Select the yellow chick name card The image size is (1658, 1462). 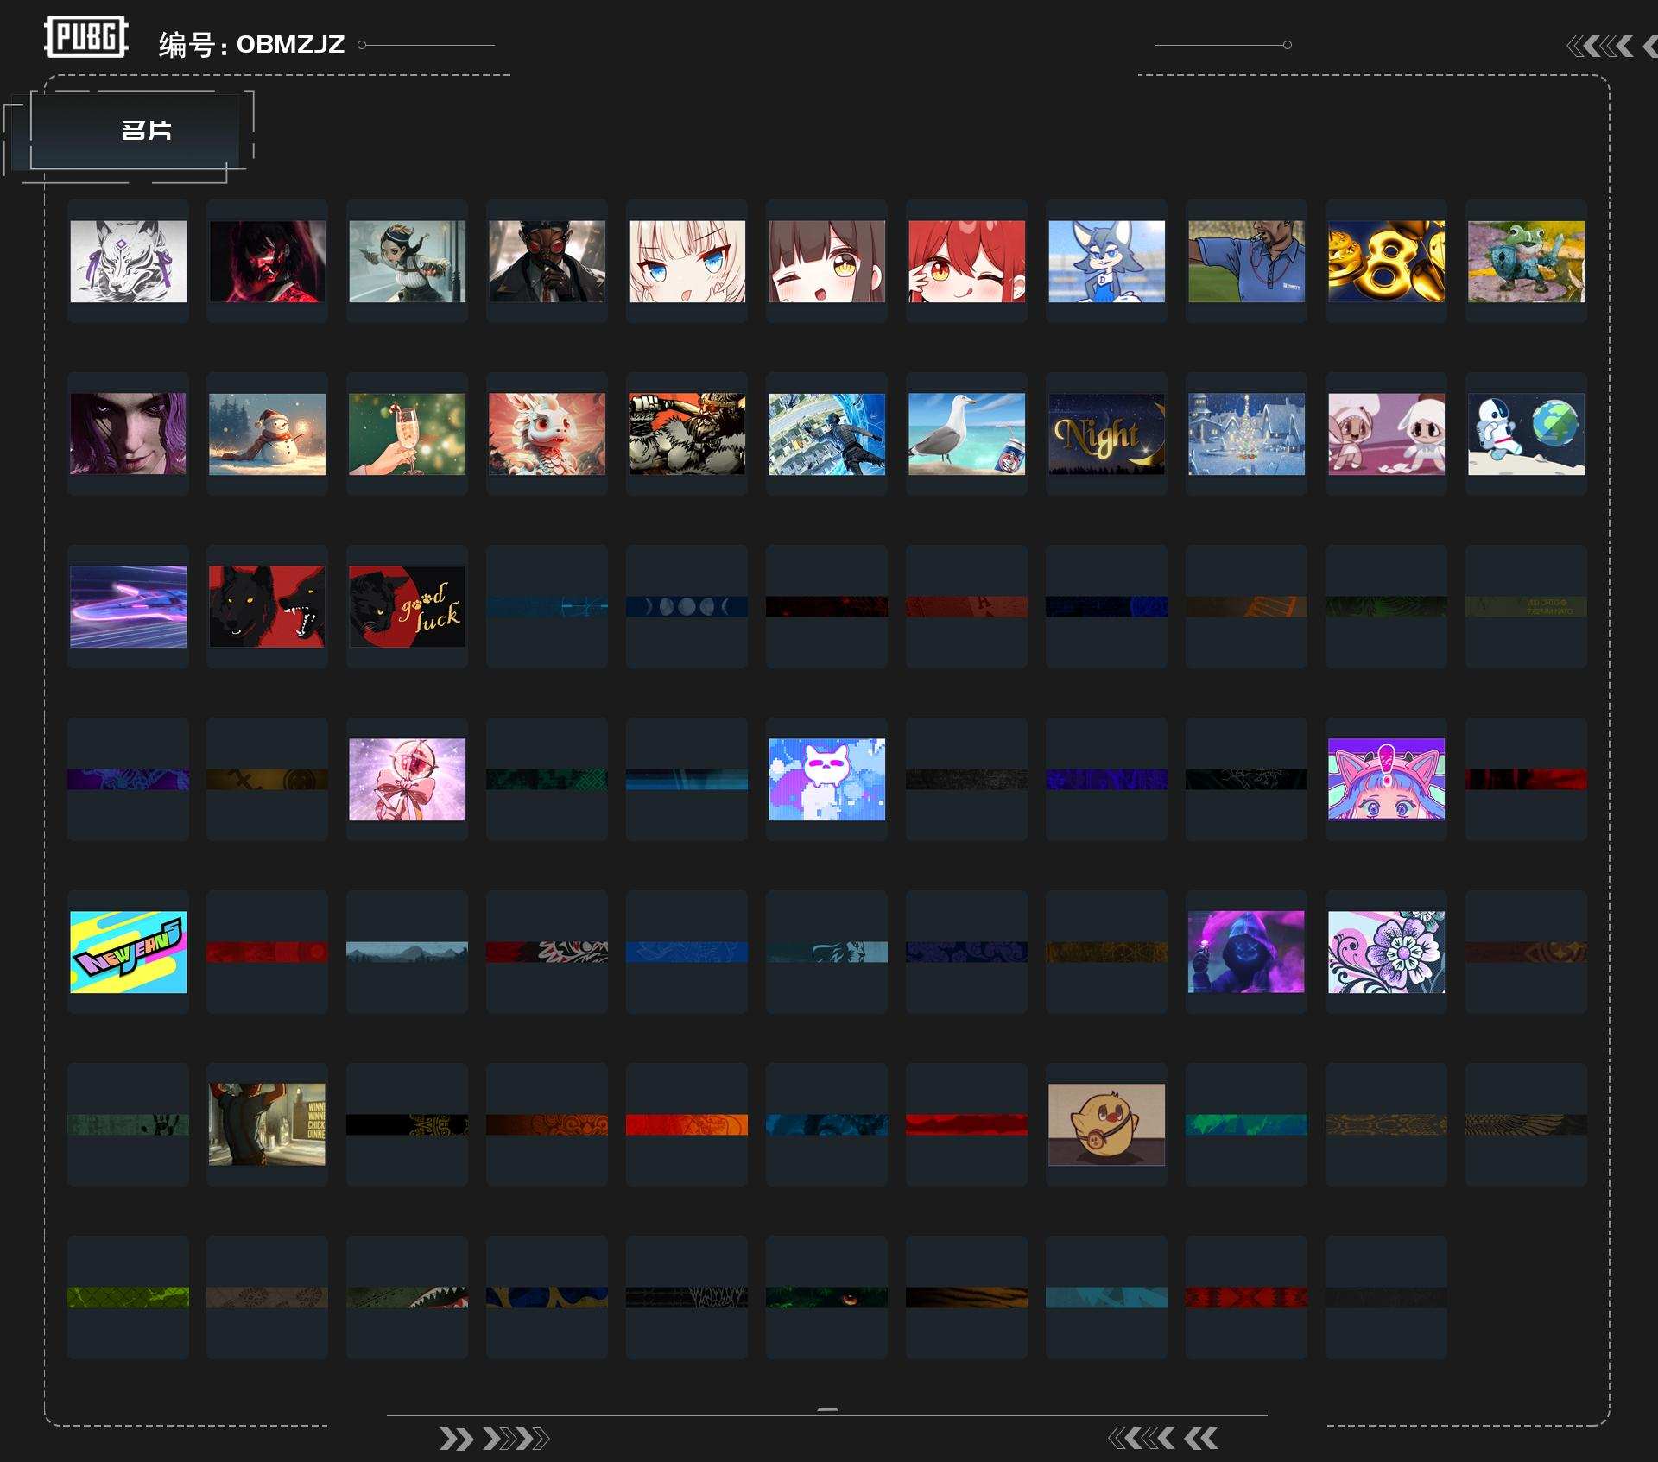[1107, 1124]
